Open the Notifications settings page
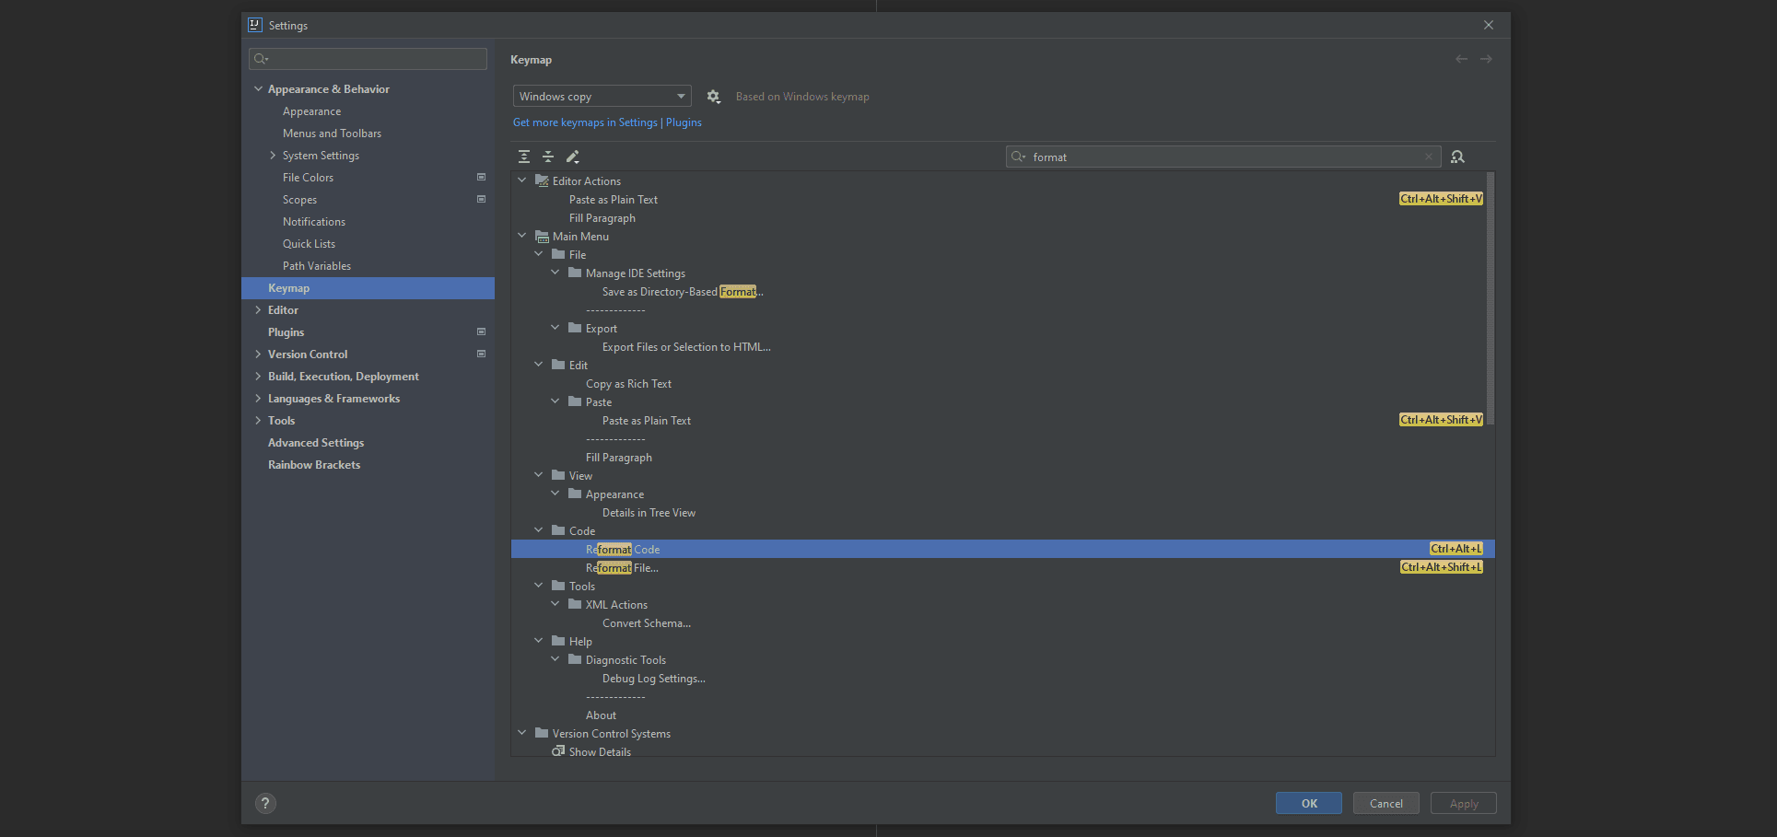 pos(314,221)
